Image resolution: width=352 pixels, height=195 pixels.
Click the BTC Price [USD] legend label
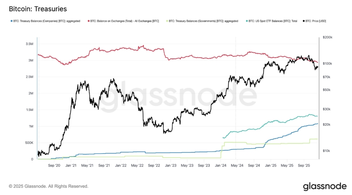(316, 21)
